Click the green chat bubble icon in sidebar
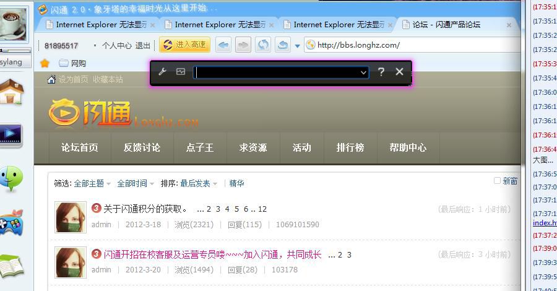 point(11,179)
